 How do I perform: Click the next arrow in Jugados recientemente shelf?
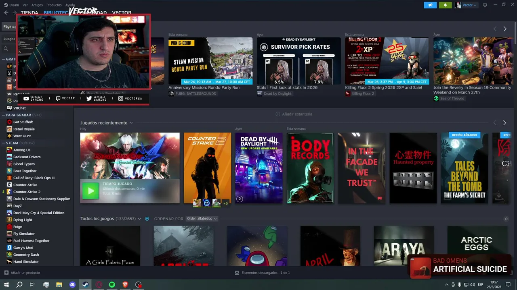click(x=504, y=123)
